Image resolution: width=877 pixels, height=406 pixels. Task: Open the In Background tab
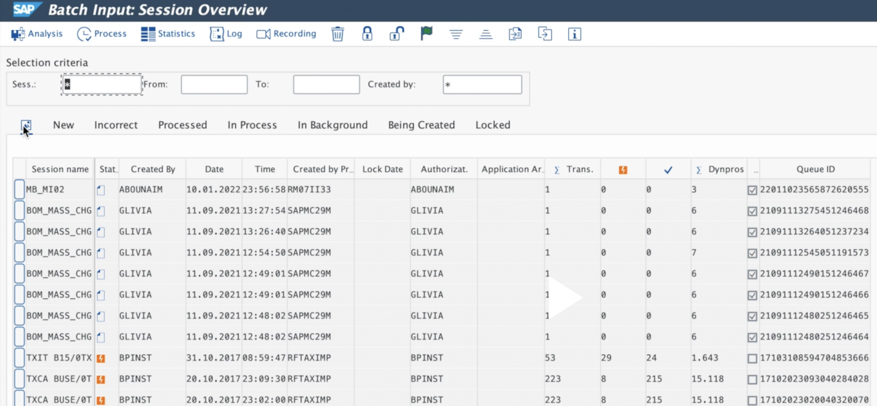332,125
